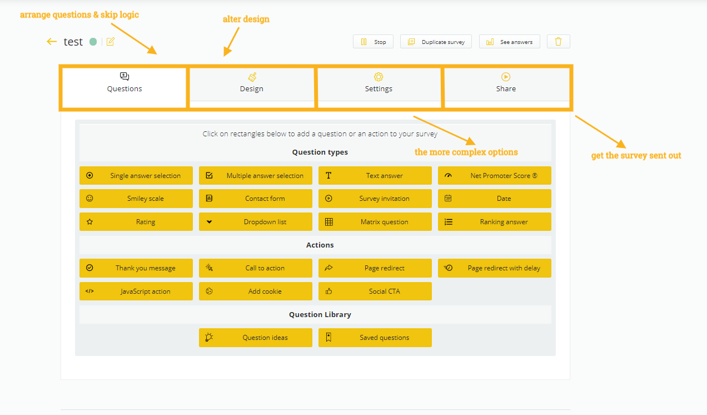The height and width of the screenshot is (415, 707).
Task: Add a Thank you message action
Action: click(136, 268)
